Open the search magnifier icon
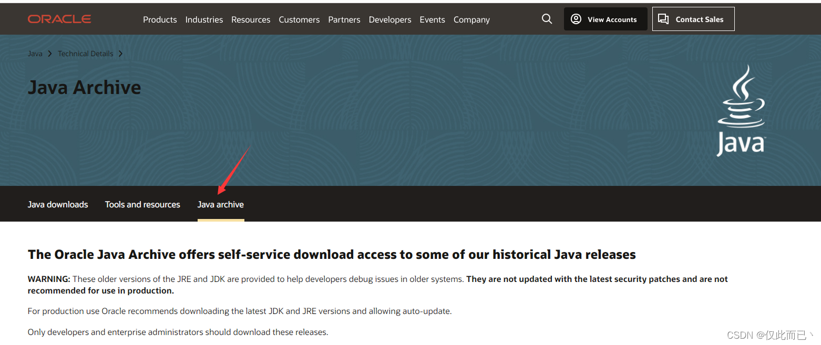Viewport: 821px width, 345px height. tap(547, 19)
